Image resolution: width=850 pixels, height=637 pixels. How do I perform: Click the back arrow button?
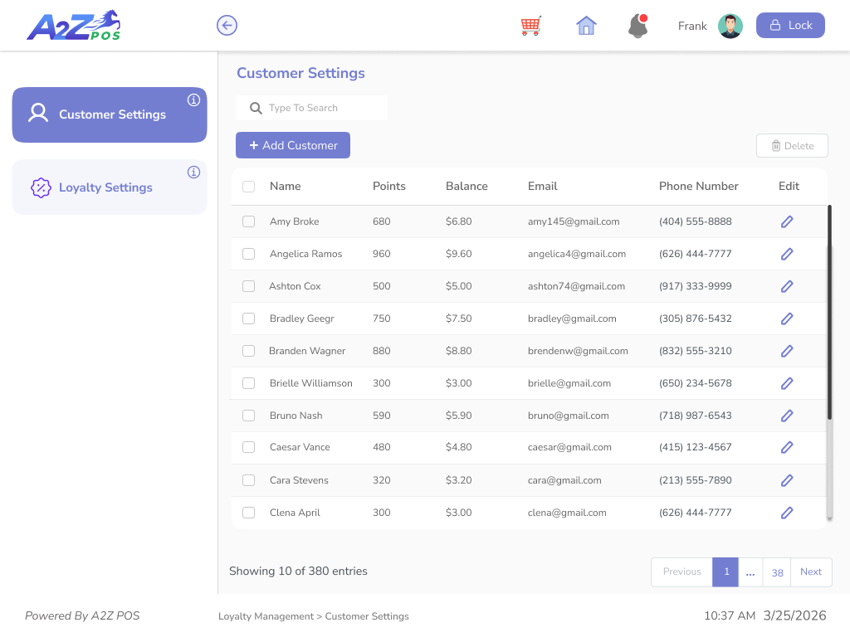227,25
